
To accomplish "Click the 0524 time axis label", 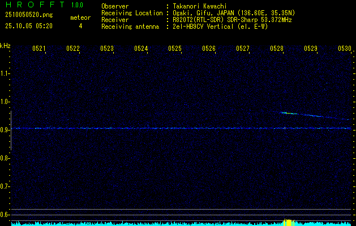I will 141,48.
